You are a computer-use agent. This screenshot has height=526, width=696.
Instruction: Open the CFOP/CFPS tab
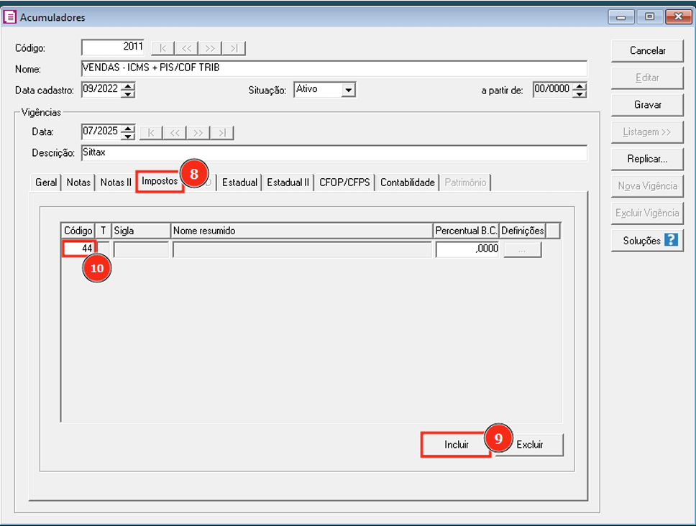(x=344, y=183)
